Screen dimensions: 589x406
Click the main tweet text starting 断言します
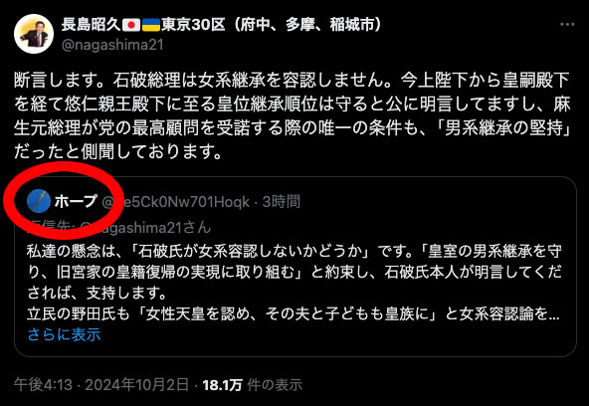(x=293, y=116)
